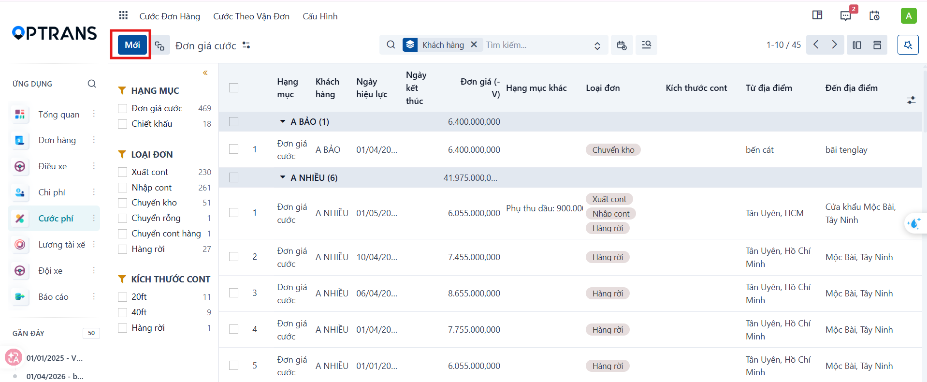Open the messages icon with badge 2
Image resolution: width=927 pixels, height=382 pixels.
point(846,15)
